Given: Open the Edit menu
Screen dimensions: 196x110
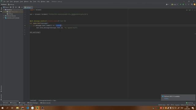Looking at the screenshot, I should (8, 2).
